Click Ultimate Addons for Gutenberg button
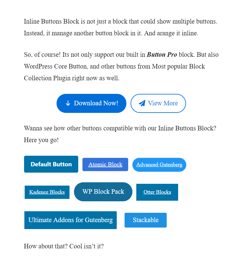Viewport: 238px width, 268px height. click(x=70, y=220)
